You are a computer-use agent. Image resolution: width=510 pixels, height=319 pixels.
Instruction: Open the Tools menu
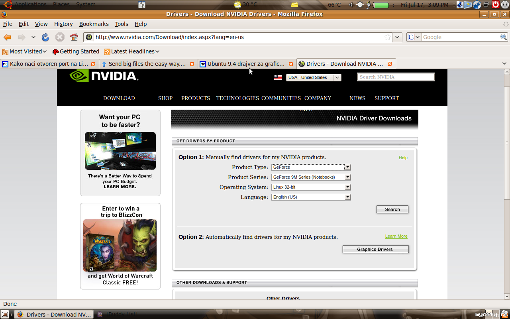pyautogui.click(x=122, y=24)
